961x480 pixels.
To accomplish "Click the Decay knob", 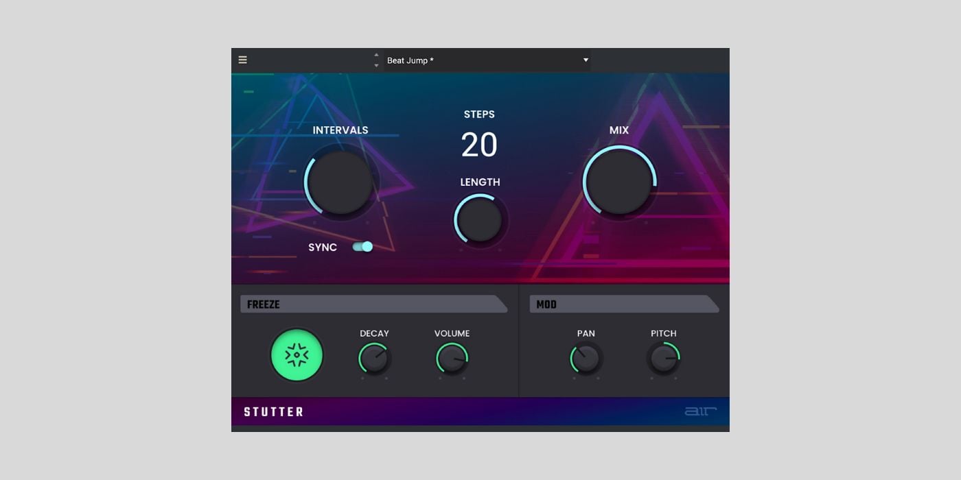I will pos(374,358).
